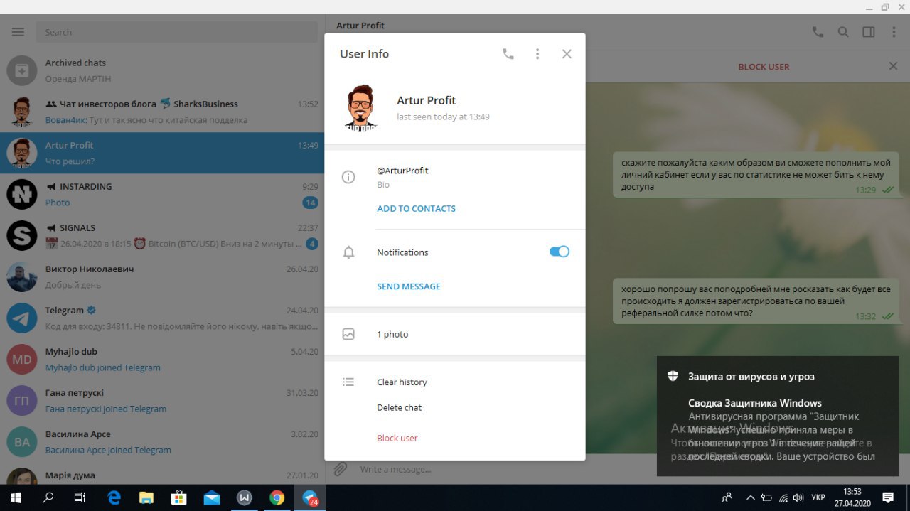Click BLOCK USER banner in chat
This screenshot has width=910, height=511.
coord(764,67)
